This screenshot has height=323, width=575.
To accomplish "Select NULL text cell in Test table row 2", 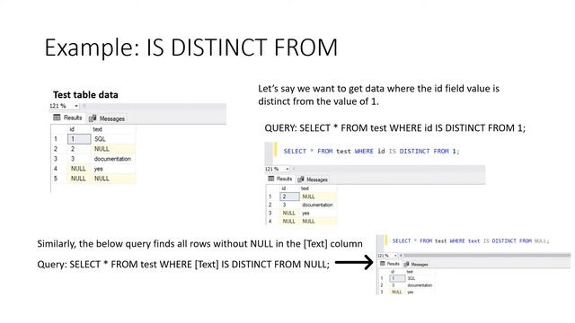I will click(113, 149).
